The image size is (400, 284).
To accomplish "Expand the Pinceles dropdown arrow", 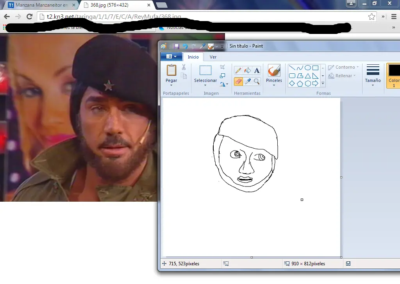I will 274,85.
